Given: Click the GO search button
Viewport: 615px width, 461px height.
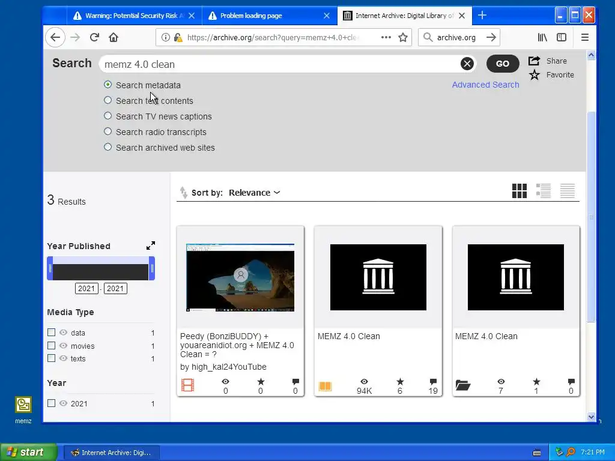Looking at the screenshot, I should tap(503, 64).
